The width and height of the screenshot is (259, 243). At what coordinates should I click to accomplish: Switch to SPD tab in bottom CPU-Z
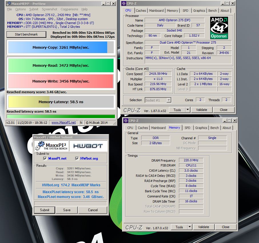click(187, 128)
